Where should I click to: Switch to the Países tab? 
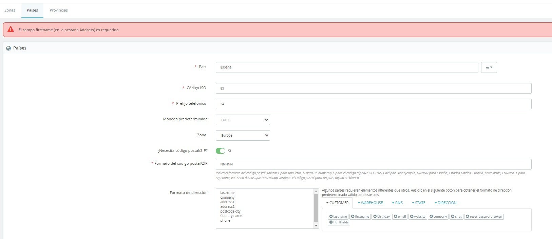pyautogui.click(x=32, y=10)
